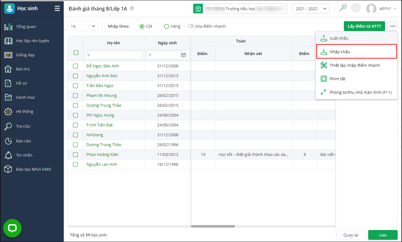Image resolution: width=402 pixels, height=242 pixels.
Task: Select the Cột radio button
Action: (x=142, y=26)
